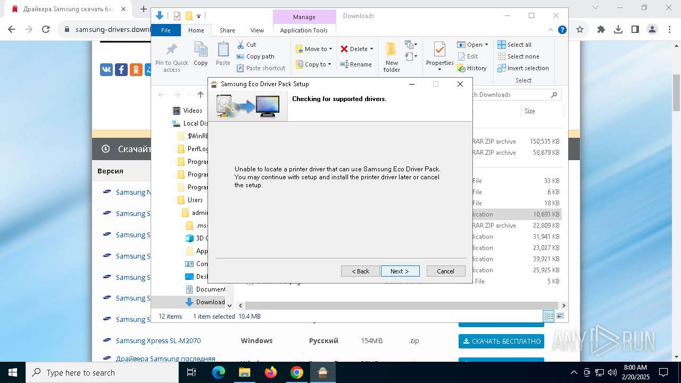This screenshot has height=383, width=681.
Task: Click the Copy icon in Explorer ribbon
Action: click(x=201, y=54)
